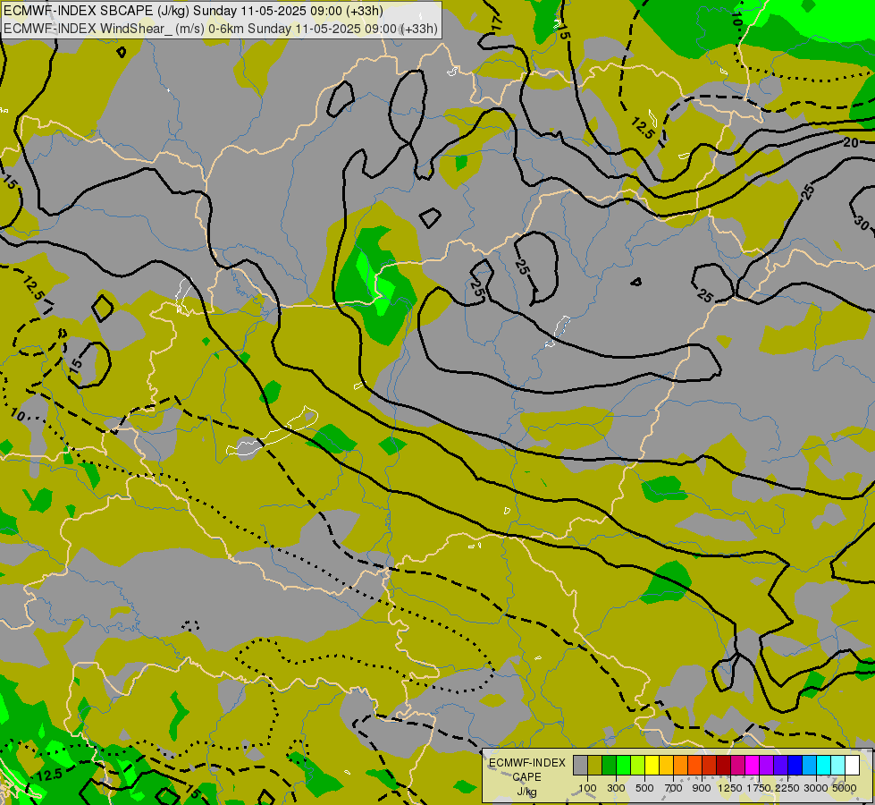Click the olive swatch in the CAPE legend
Screen dimensions: 875x805
(x=595, y=765)
